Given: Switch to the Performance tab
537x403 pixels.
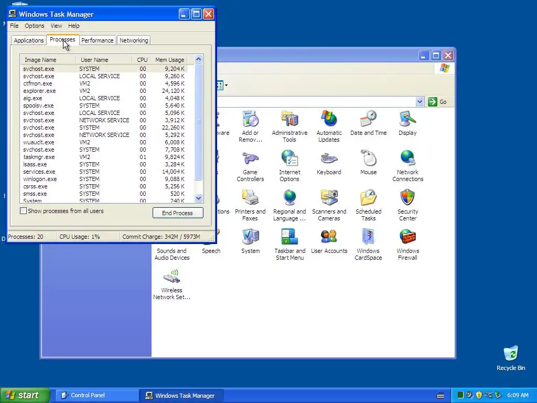Looking at the screenshot, I should (x=97, y=40).
